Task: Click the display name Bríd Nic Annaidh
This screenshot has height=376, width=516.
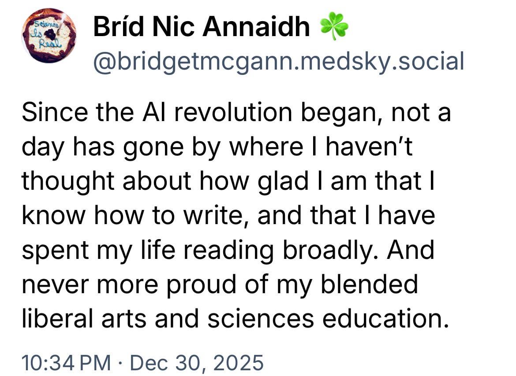Action: click(201, 27)
